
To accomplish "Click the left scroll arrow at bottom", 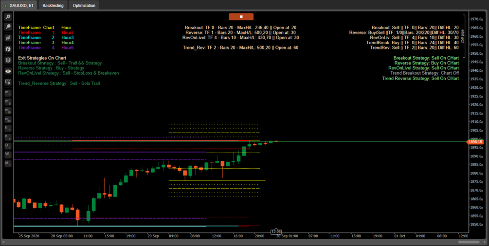I will [x=3, y=242].
